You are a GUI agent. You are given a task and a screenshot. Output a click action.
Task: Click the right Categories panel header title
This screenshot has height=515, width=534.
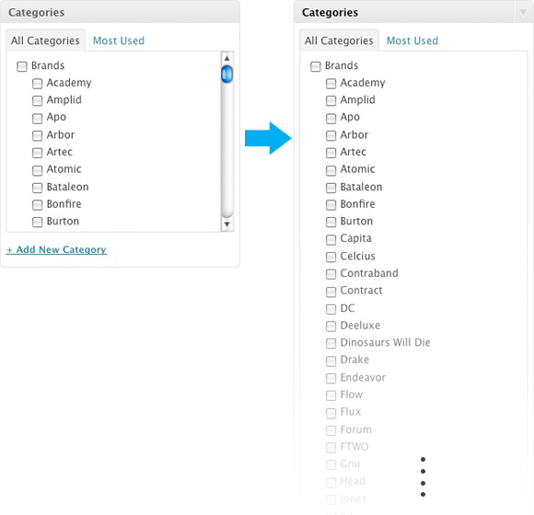(330, 13)
